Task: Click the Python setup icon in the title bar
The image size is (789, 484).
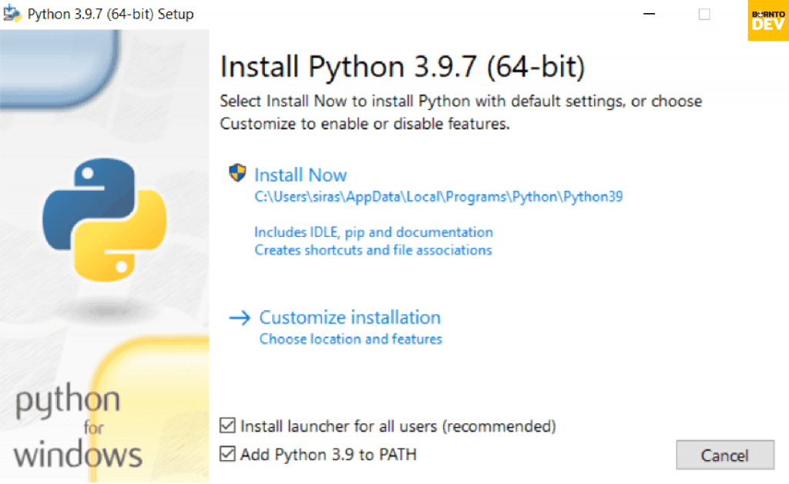Action: coord(12,13)
